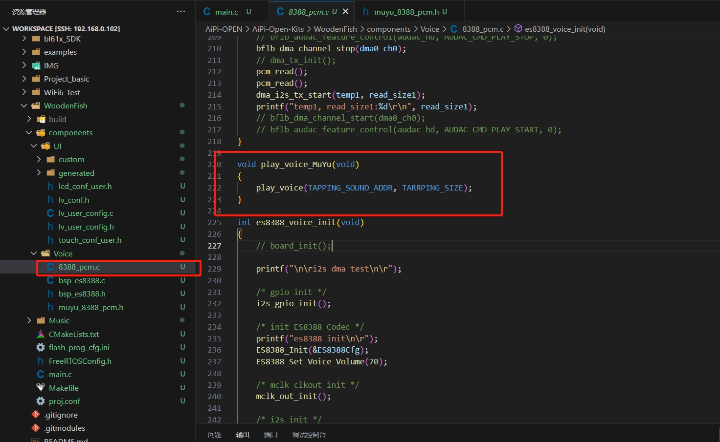Click line number 227 in the gutter
720x442 pixels.
[x=214, y=246]
